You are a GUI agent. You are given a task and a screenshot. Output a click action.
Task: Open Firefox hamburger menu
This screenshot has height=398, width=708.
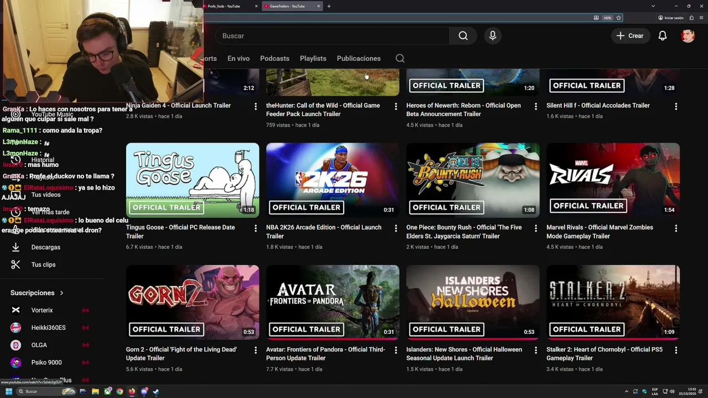tap(702, 18)
